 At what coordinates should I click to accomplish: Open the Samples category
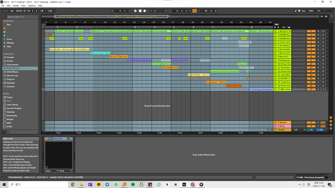pyautogui.click(x=11, y=83)
